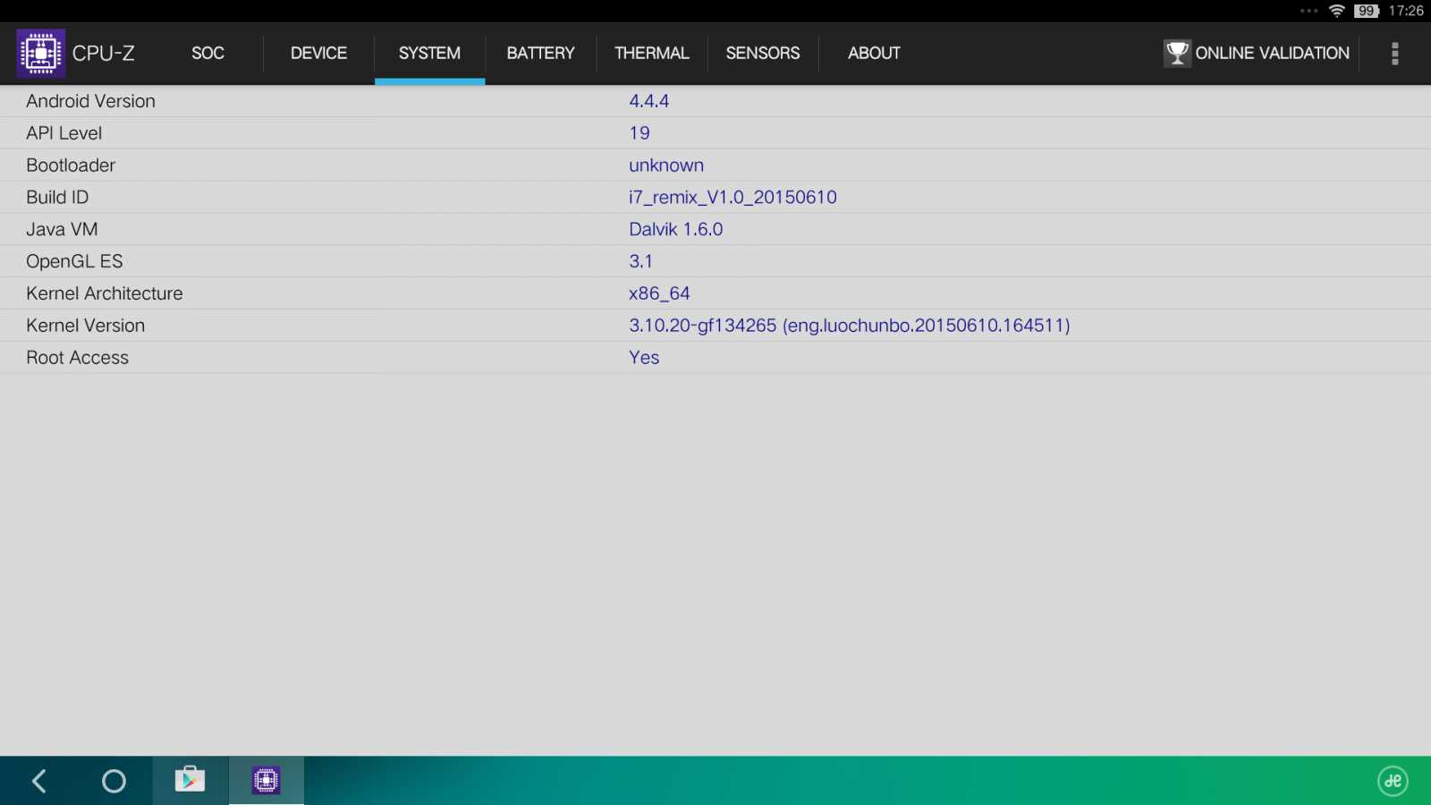The image size is (1431, 805).
Task: Click the battery level indicator showing 99
Action: coord(1367,11)
